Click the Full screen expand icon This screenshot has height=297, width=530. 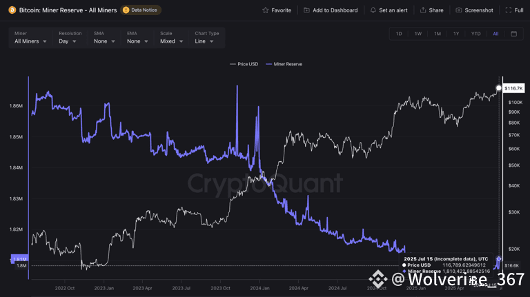click(509, 10)
